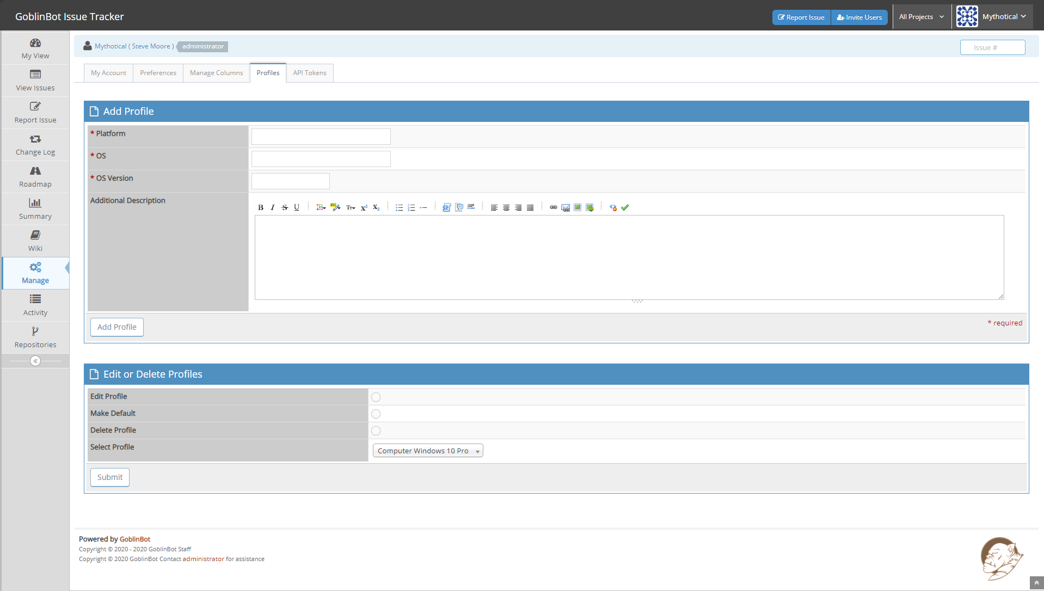Toggle bold formatting in description editor

pyautogui.click(x=261, y=207)
